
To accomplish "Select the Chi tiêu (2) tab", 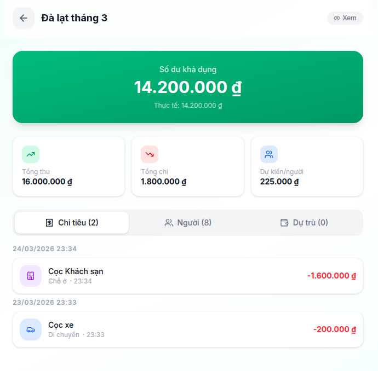I will 72,223.
